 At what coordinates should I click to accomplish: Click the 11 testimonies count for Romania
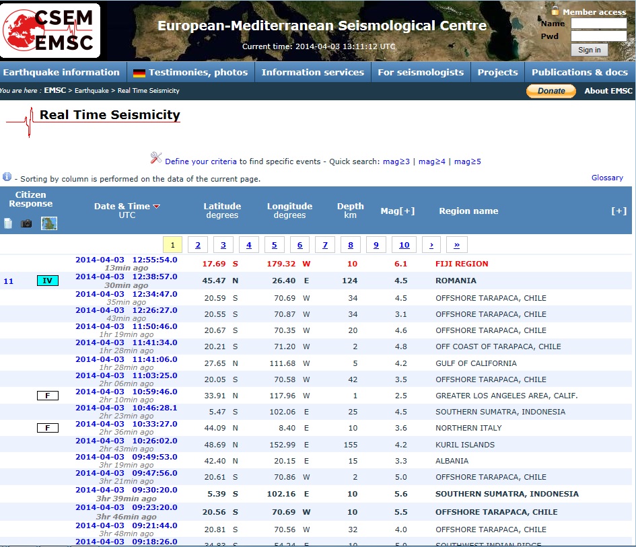point(9,281)
